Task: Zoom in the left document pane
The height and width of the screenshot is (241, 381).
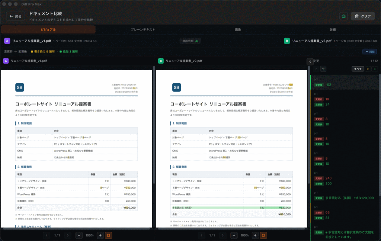Action: pos(100,235)
